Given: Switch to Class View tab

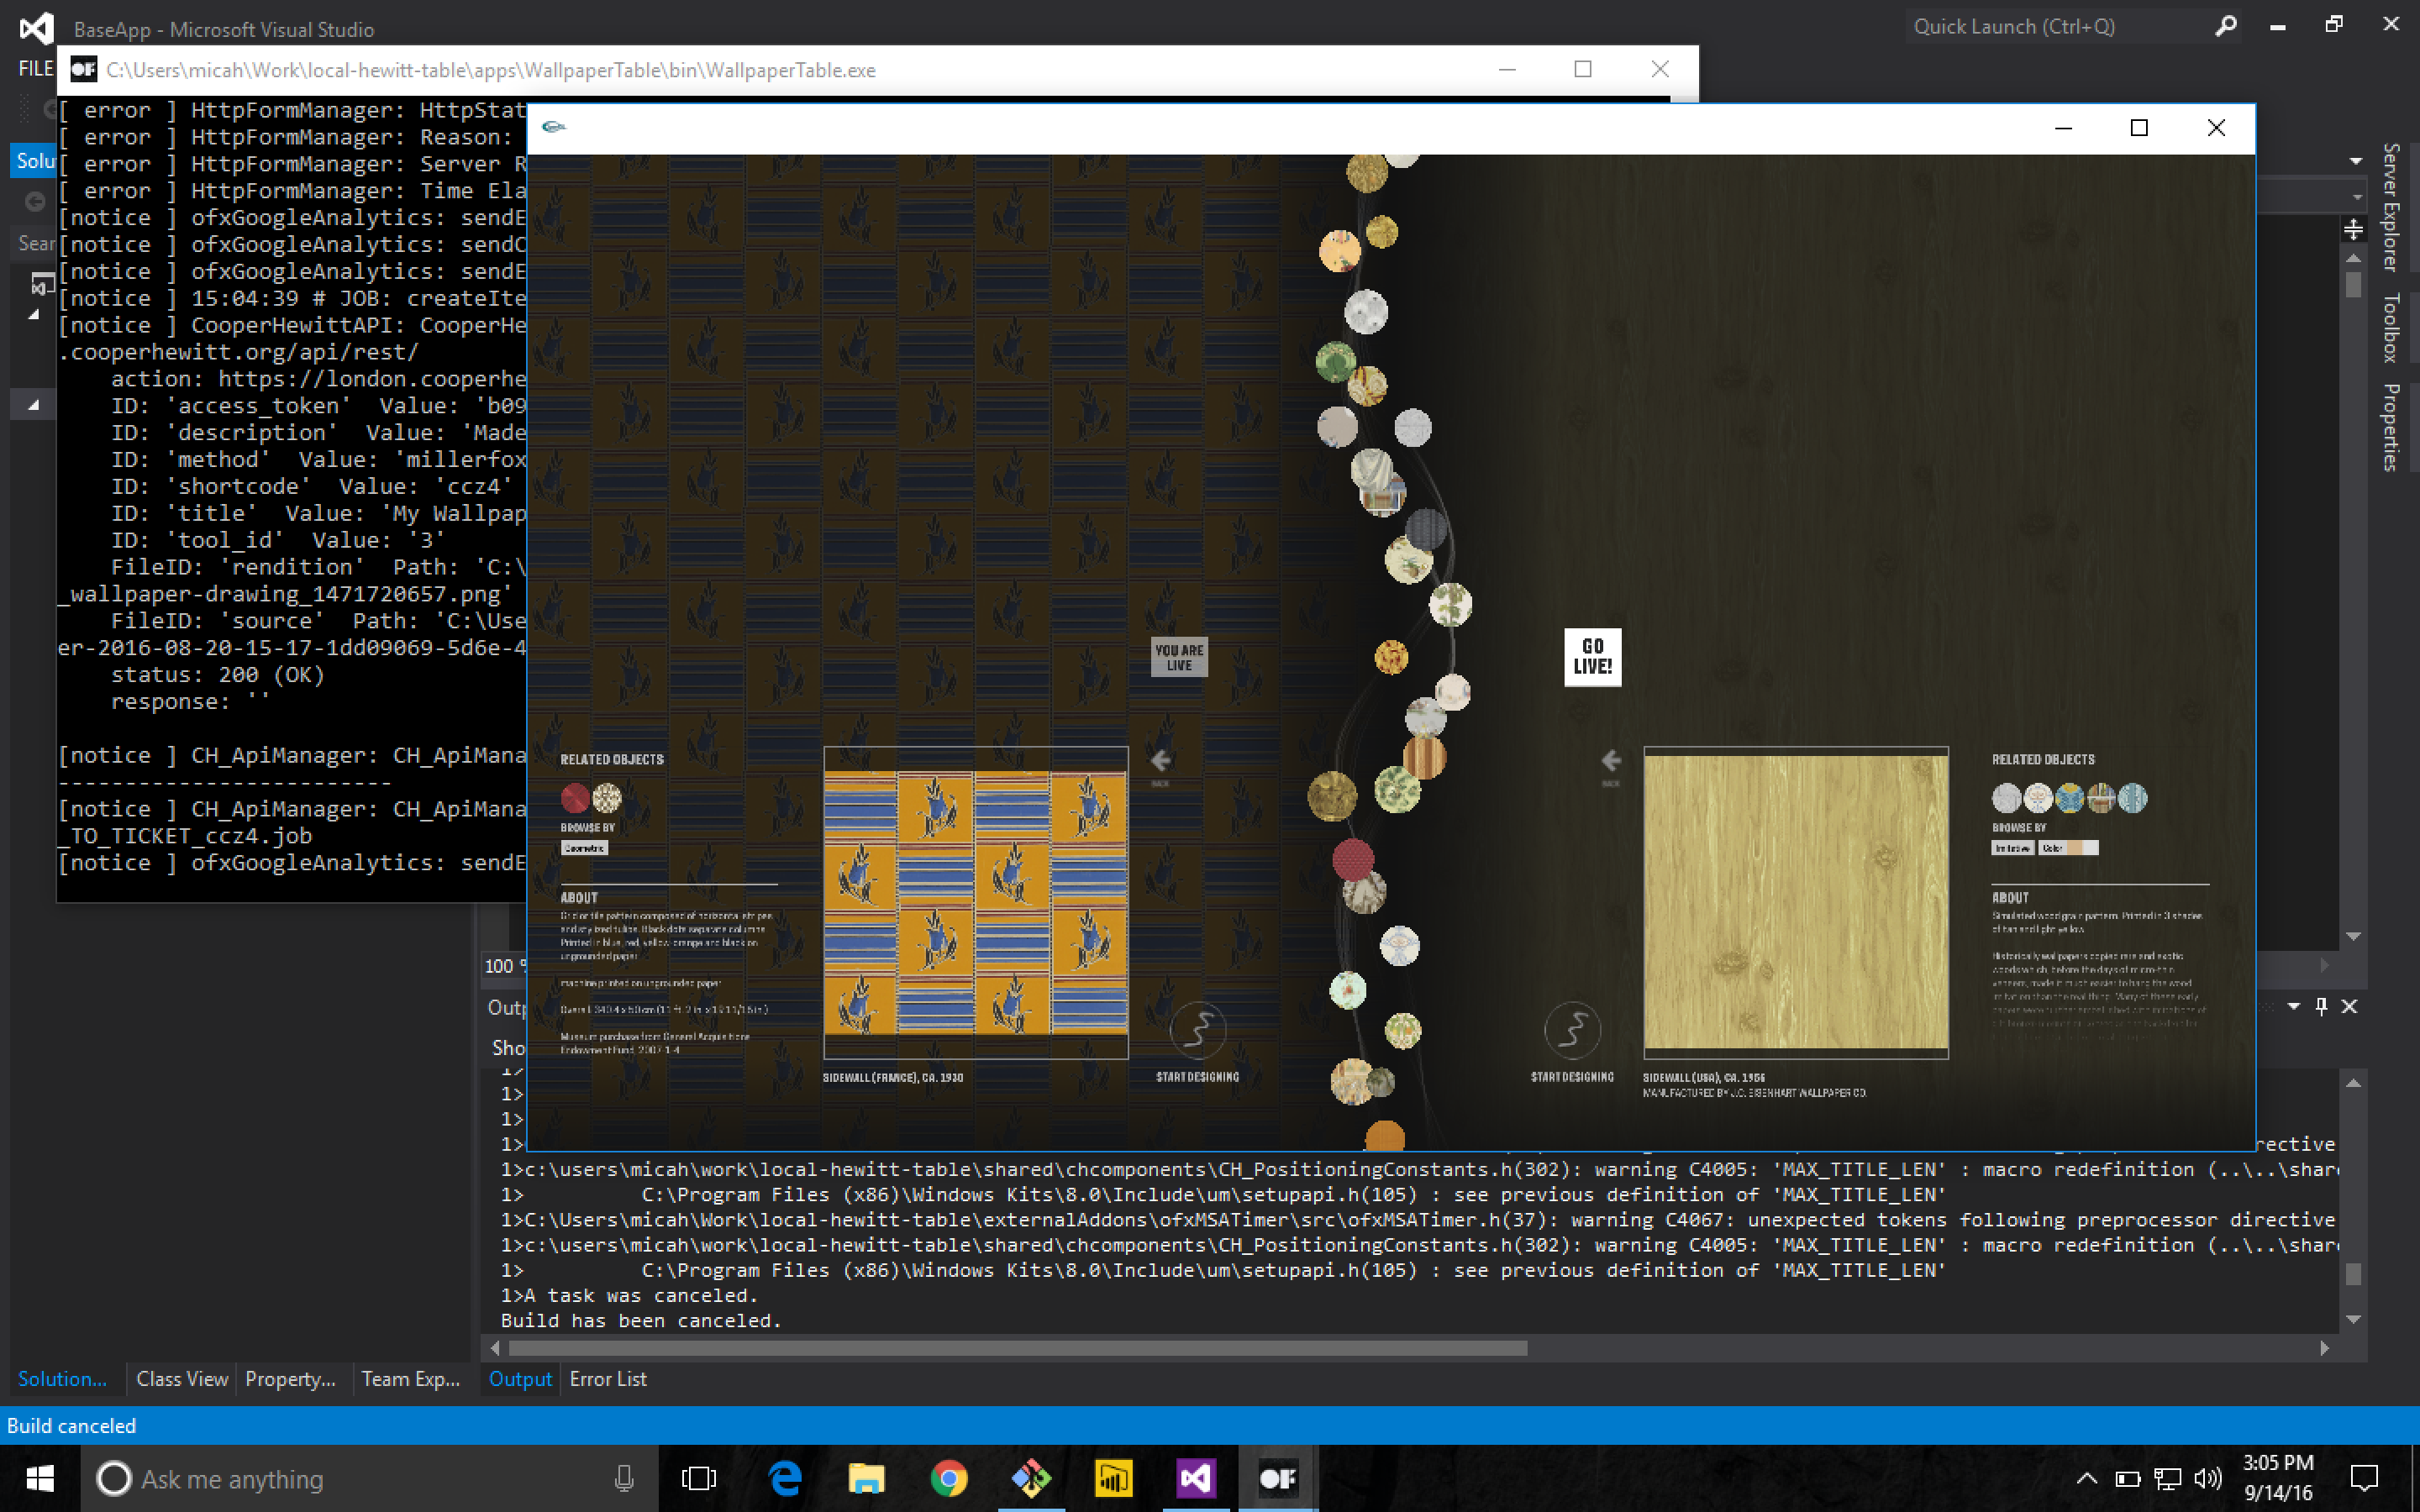Looking at the screenshot, I should [182, 1379].
